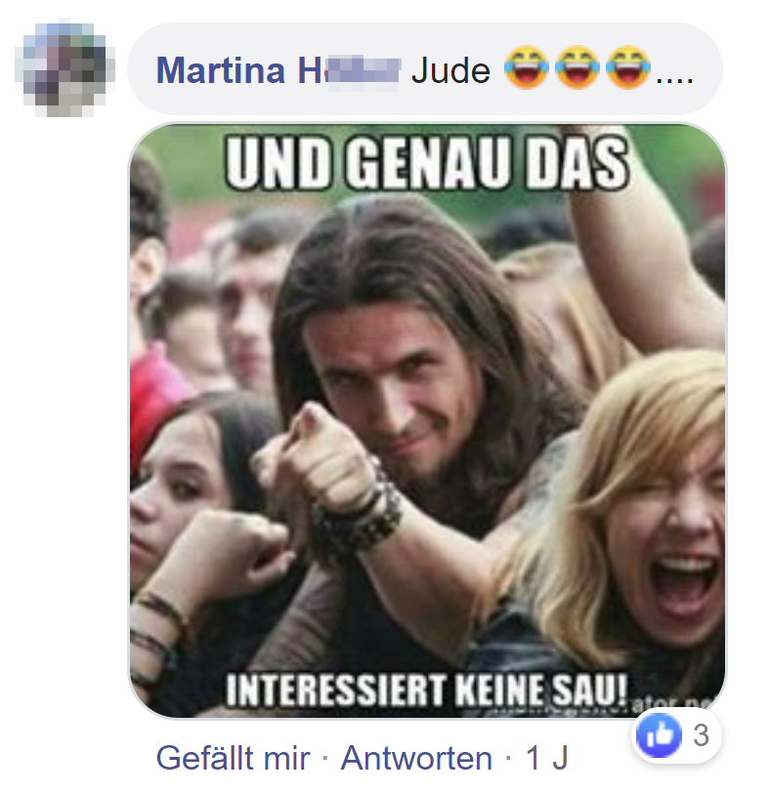
Task: Click the UND GENAU DAS caption text
Action: (427, 163)
